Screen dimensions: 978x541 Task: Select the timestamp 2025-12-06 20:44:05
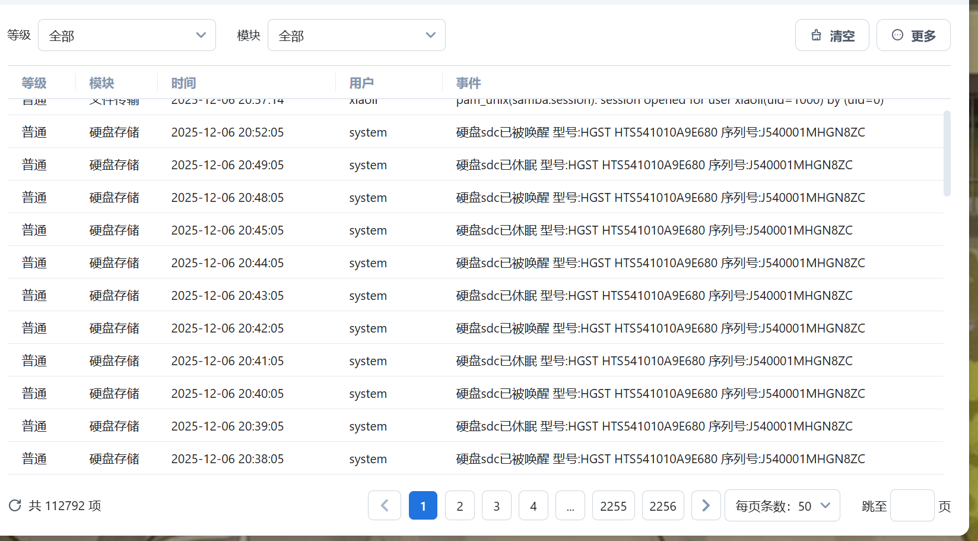[227, 263]
